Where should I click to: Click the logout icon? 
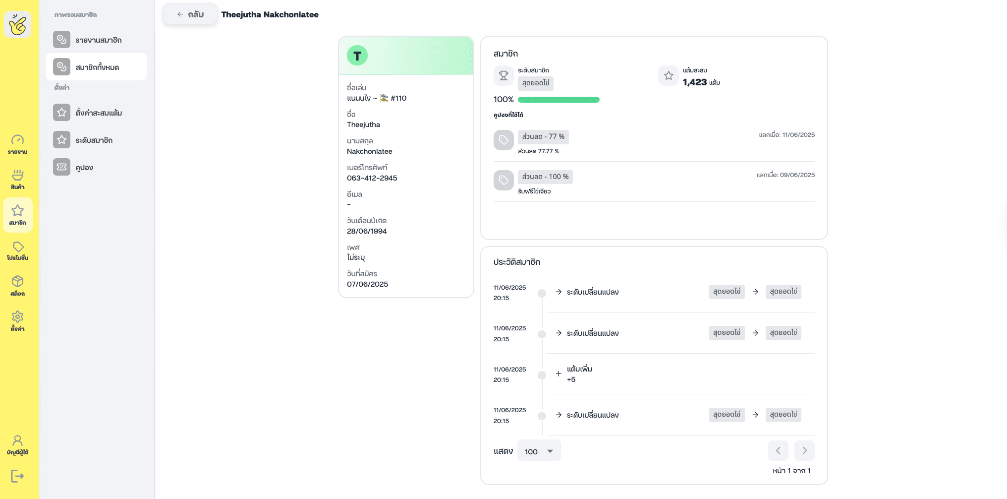click(17, 476)
